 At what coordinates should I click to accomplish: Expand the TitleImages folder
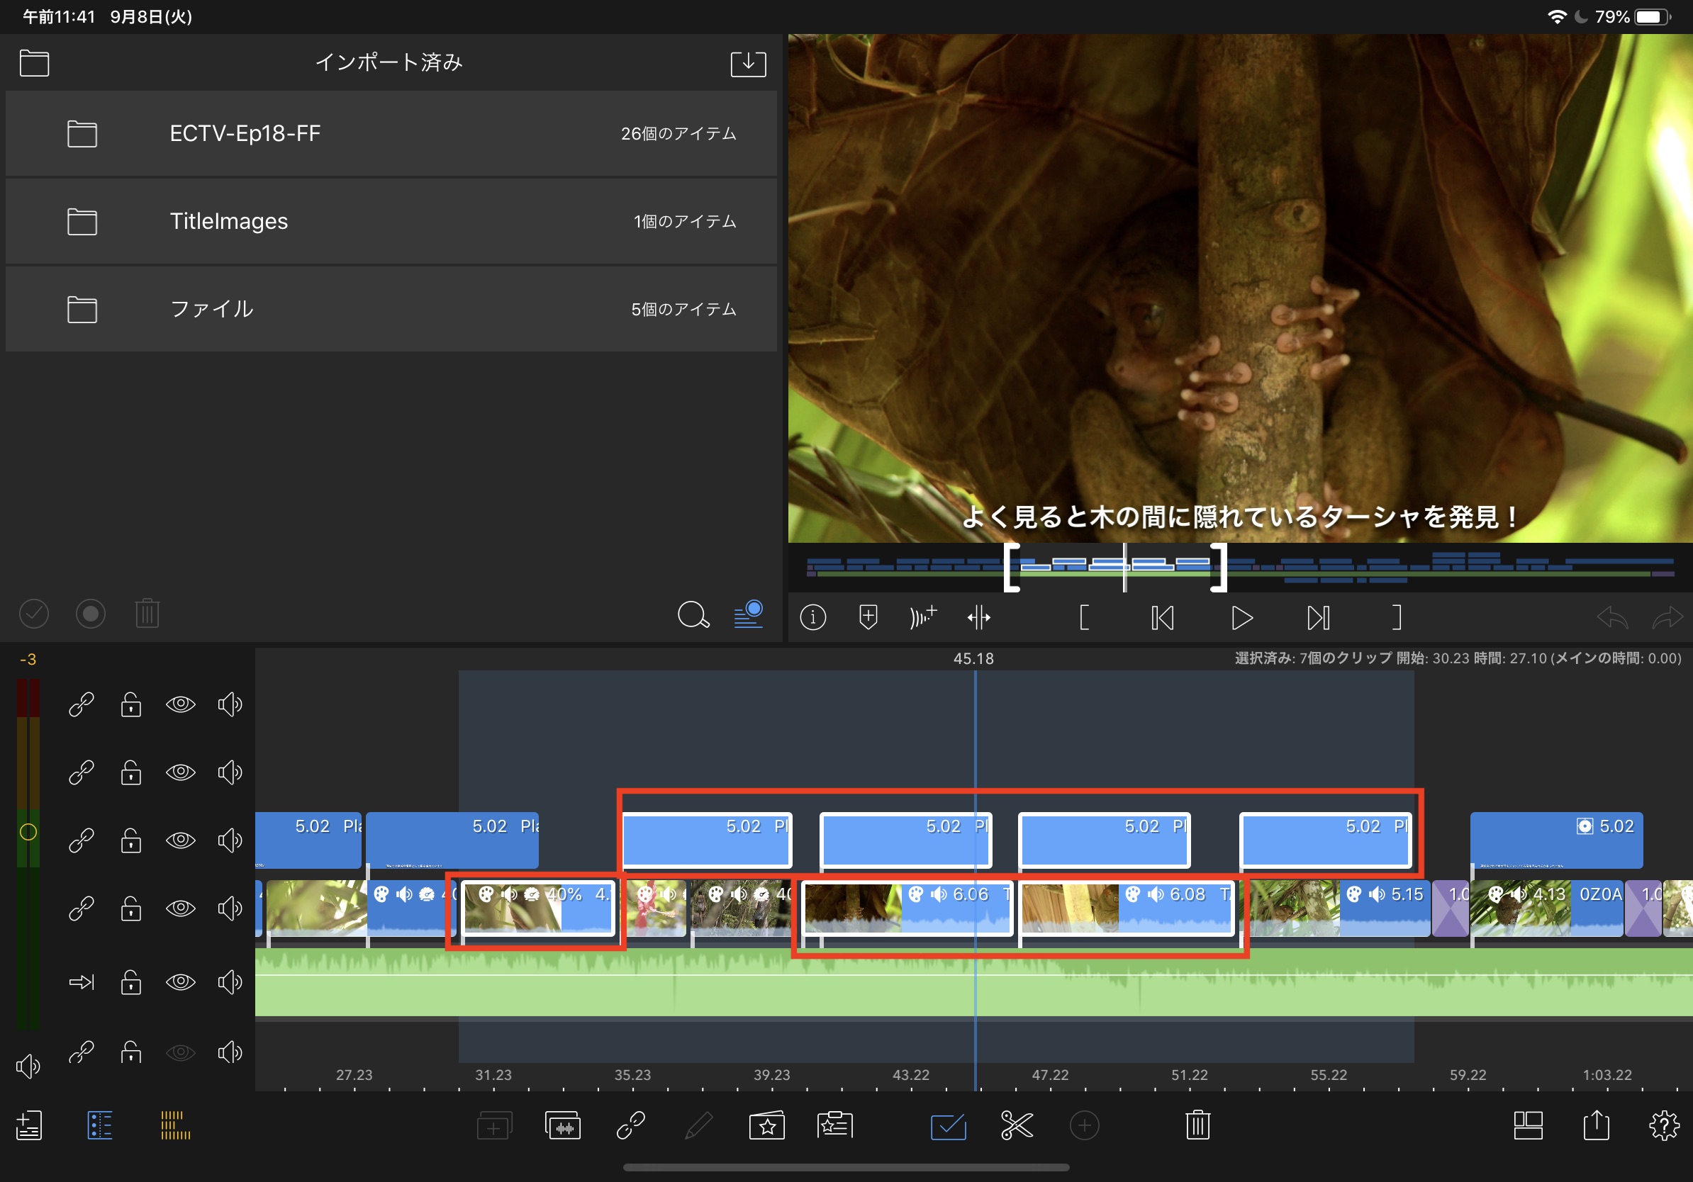[391, 221]
